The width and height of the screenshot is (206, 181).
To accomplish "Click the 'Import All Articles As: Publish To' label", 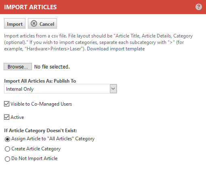I will 40,81.
